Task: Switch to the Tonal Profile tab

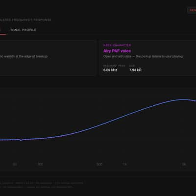Action: [x=23, y=30]
